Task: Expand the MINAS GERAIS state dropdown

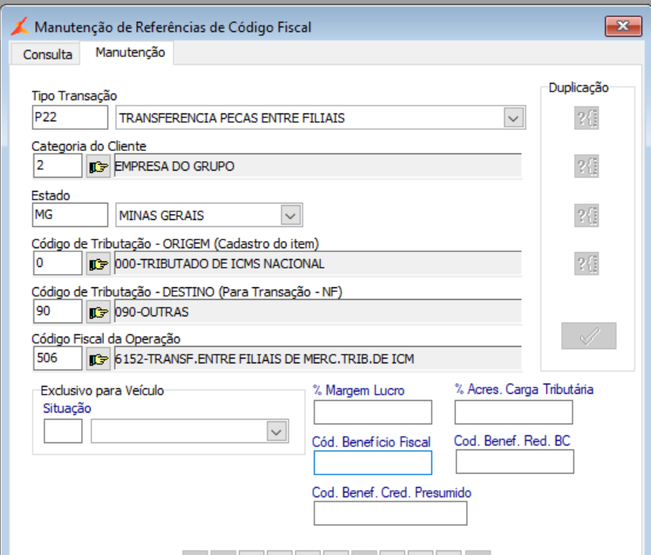Action: (x=290, y=215)
